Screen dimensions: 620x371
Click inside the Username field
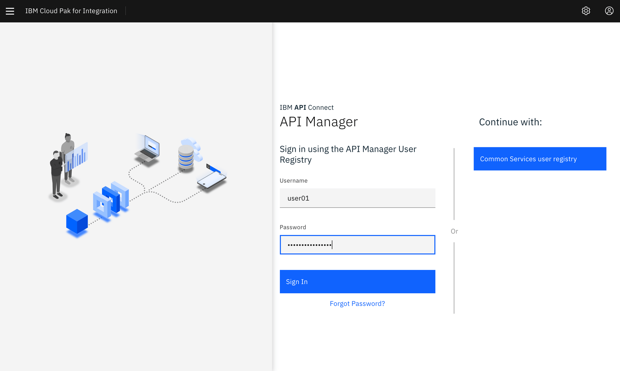357,198
